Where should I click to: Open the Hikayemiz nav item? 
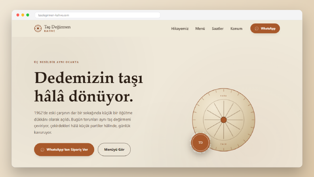[x=180, y=29]
